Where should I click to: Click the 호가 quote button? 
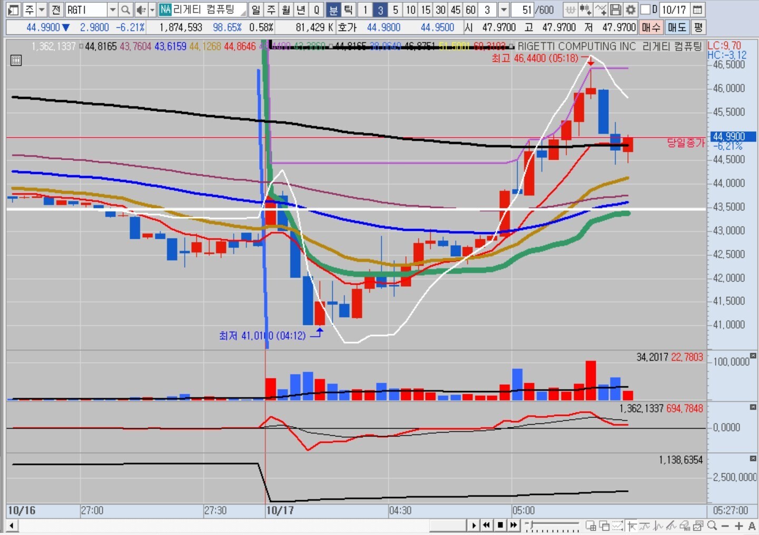coord(347,27)
